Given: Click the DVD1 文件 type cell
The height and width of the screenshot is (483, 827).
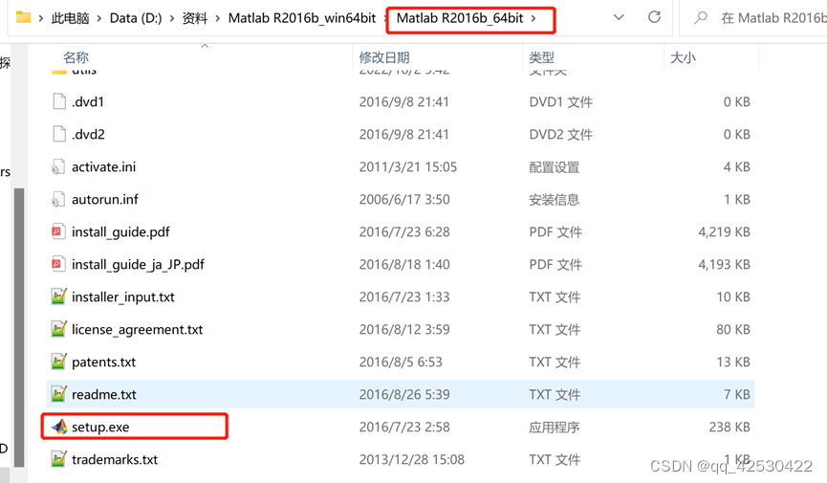Looking at the screenshot, I should pyautogui.click(x=560, y=102).
